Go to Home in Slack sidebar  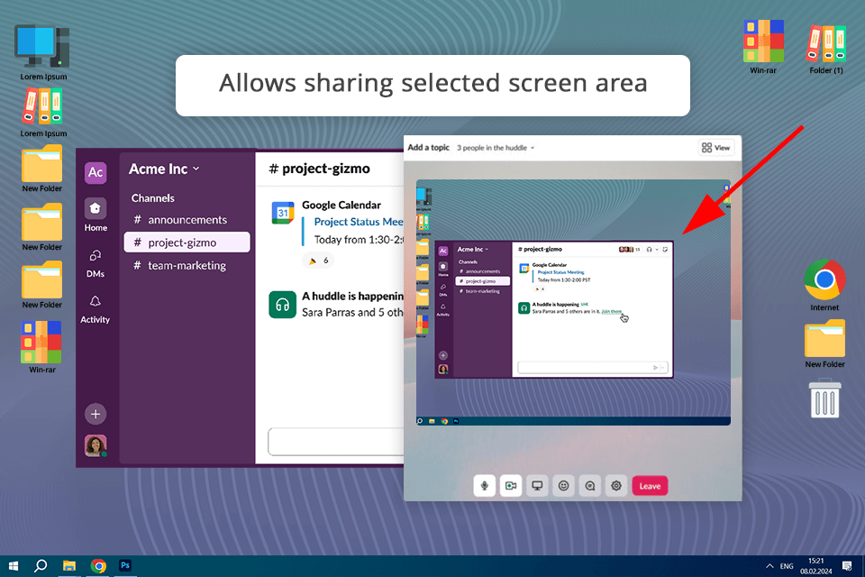tap(96, 215)
